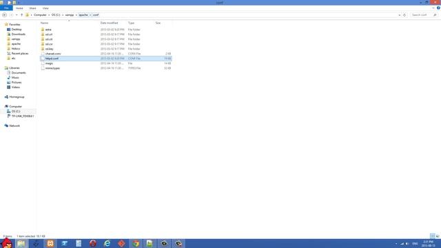
Task: Select OS (C:) drive in navigation pane
Action: click(16, 112)
